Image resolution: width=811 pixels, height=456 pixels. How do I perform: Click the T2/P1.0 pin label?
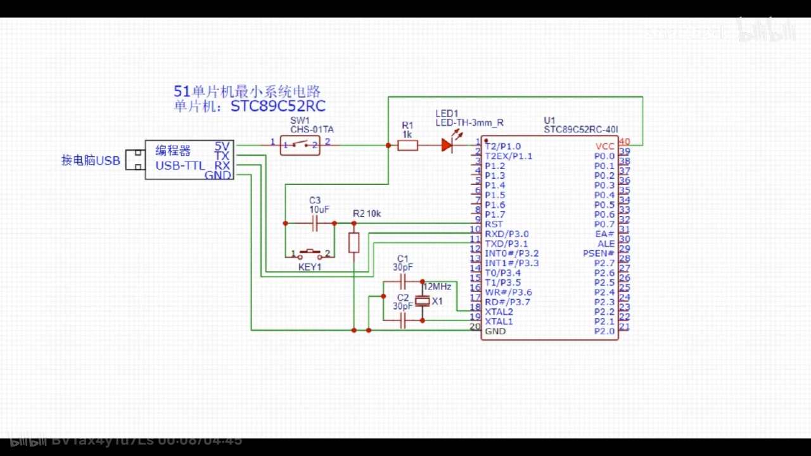pyautogui.click(x=503, y=146)
